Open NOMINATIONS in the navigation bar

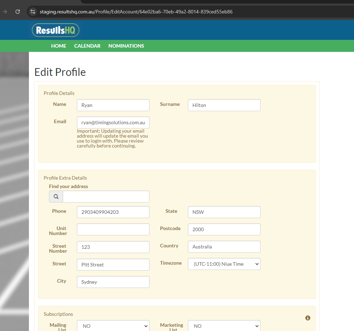(126, 46)
